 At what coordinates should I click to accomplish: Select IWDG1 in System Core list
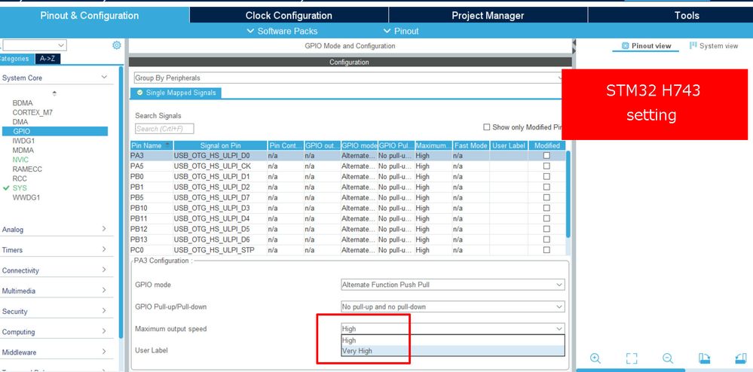(23, 141)
